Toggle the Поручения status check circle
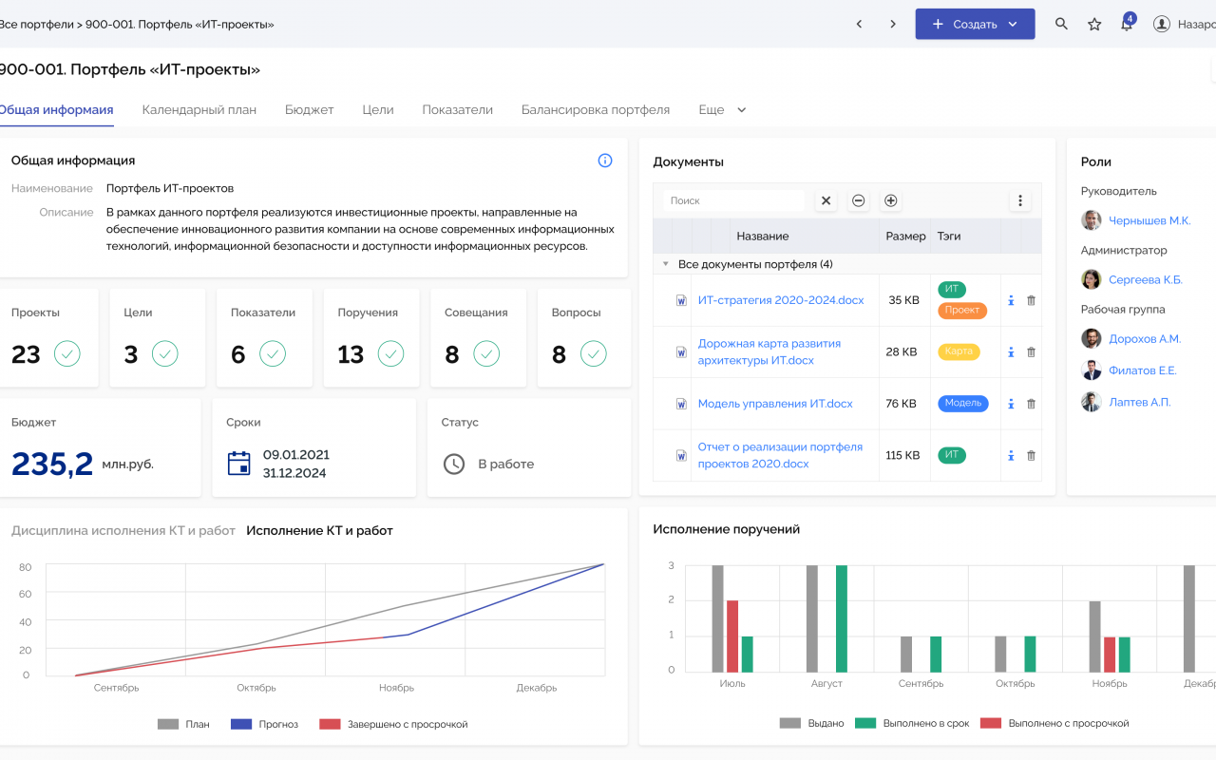1216x760 pixels. tap(391, 354)
